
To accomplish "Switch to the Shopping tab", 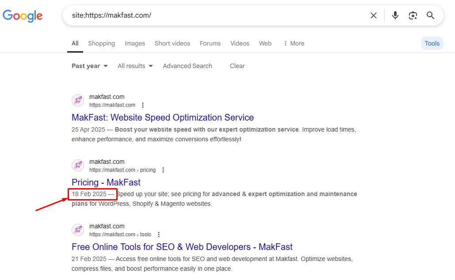I will coord(101,43).
